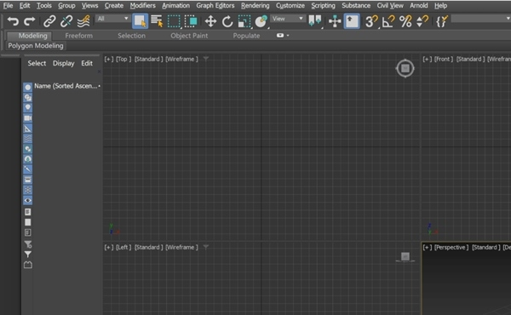Toggle Display Space Warps wavy filter
511x315 pixels.
click(x=28, y=139)
